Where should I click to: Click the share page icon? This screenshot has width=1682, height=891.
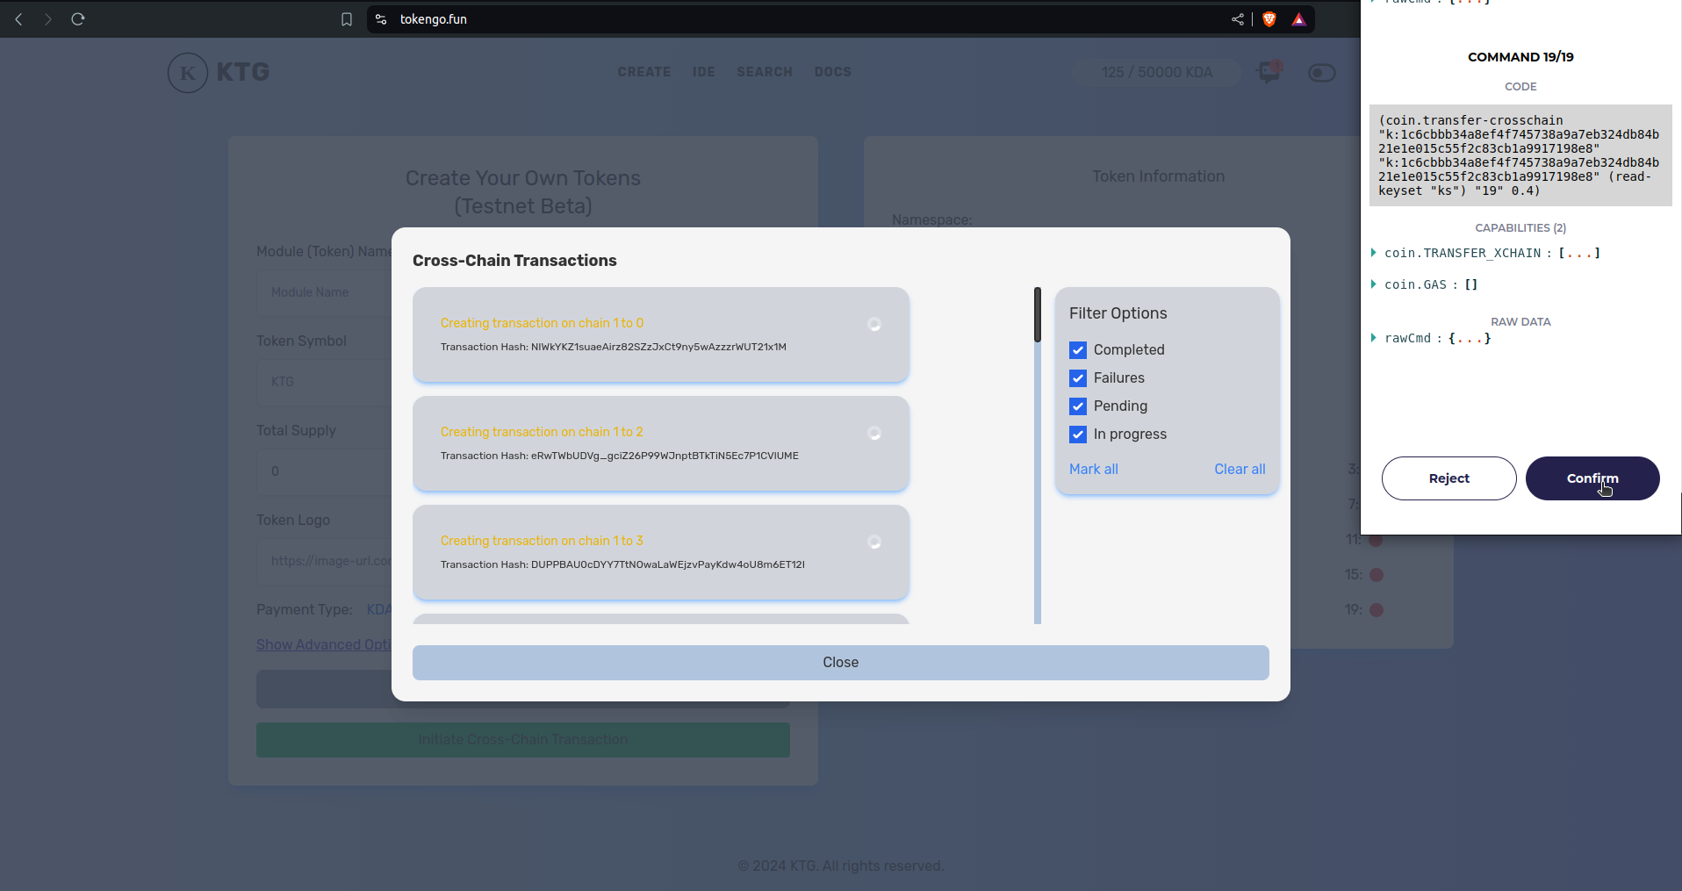tap(1238, 19)
